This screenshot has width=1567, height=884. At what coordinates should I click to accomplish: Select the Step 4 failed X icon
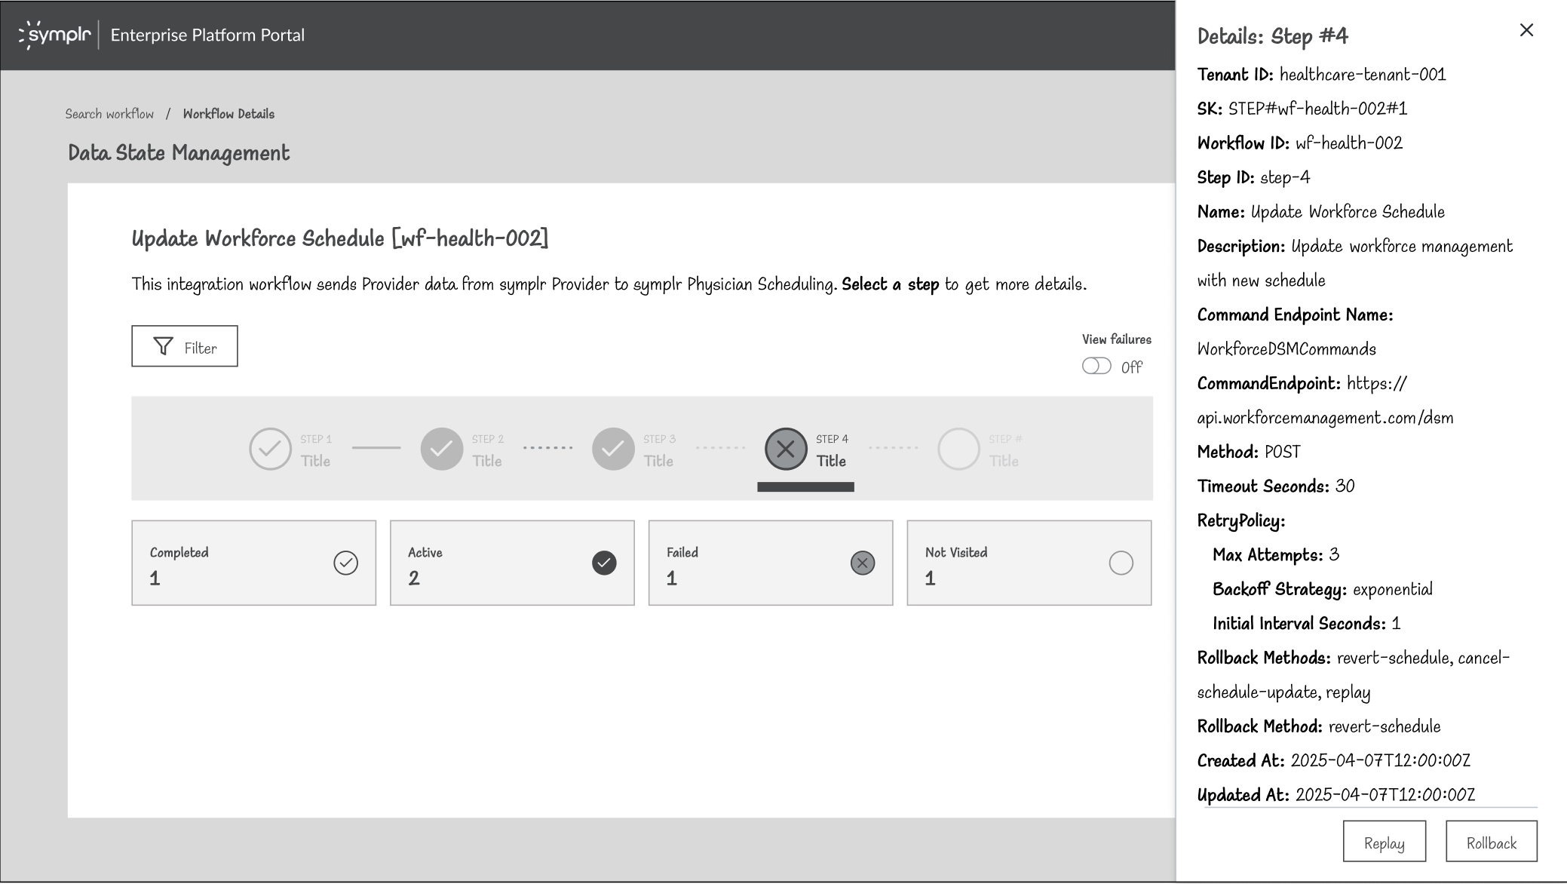[x=786, y=449]
